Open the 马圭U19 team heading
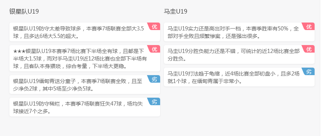 [x=176, y=11]
